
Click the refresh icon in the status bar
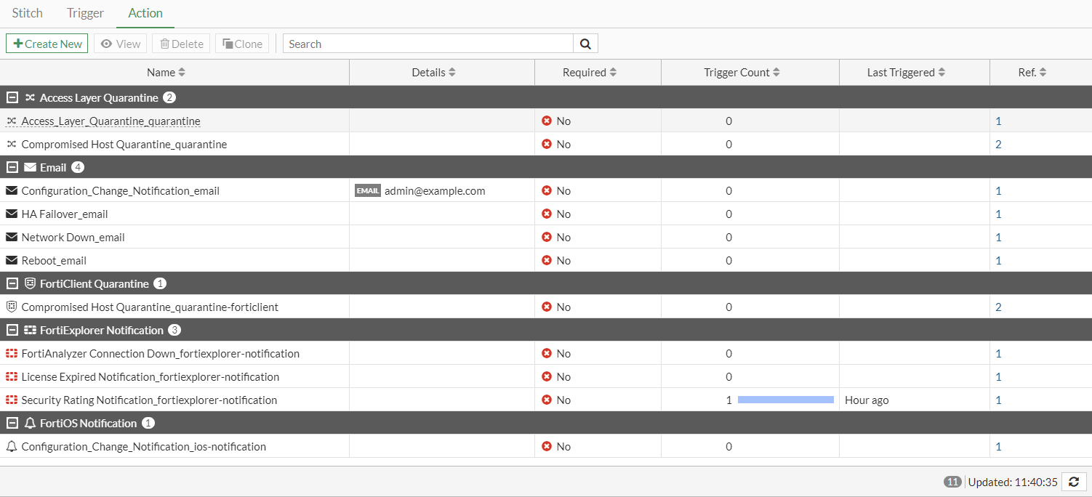(x=1074, y=482)
